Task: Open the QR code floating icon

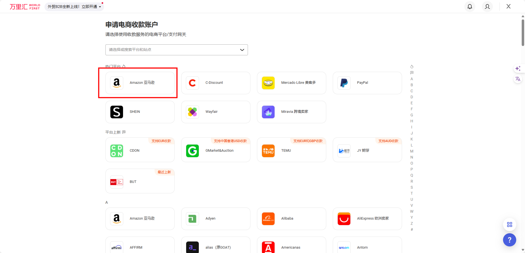Action: tap(509, 225)
